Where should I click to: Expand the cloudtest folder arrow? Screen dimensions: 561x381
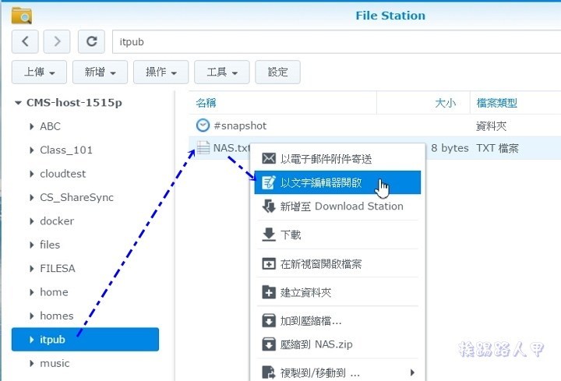[x=32, y=174]
